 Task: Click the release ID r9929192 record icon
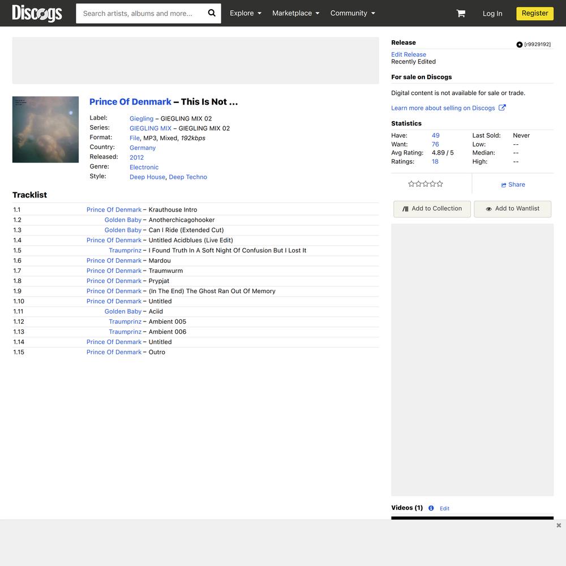519,44
